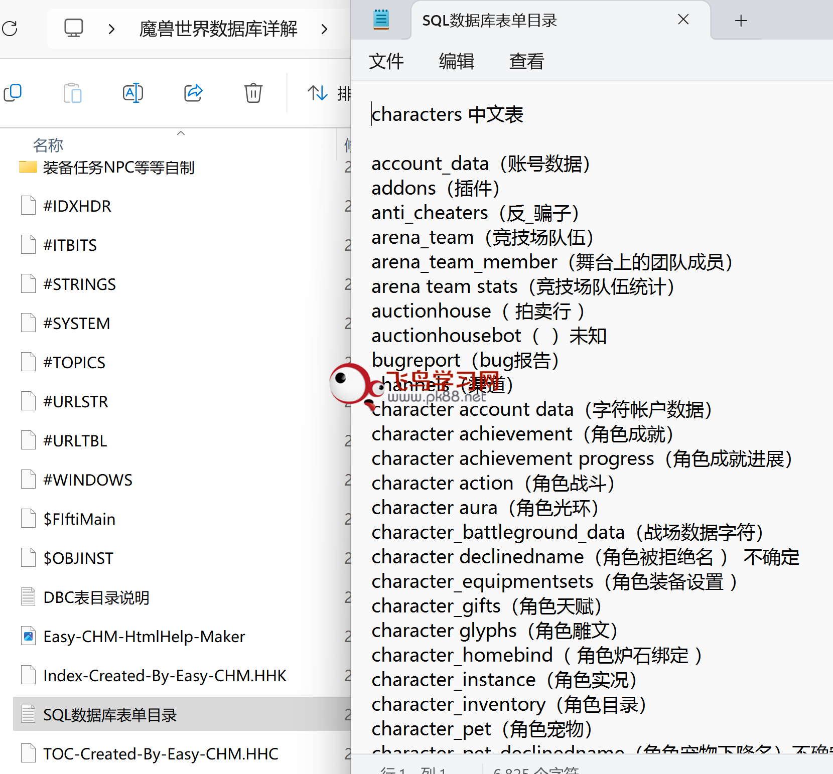Screen dimensions: 833x774
Task: Open the 查看 menu in Notepad
Action: tap(526, 61)
